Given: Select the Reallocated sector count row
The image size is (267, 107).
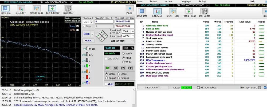Looking at the screenshot, I should [x=202, y=35].
